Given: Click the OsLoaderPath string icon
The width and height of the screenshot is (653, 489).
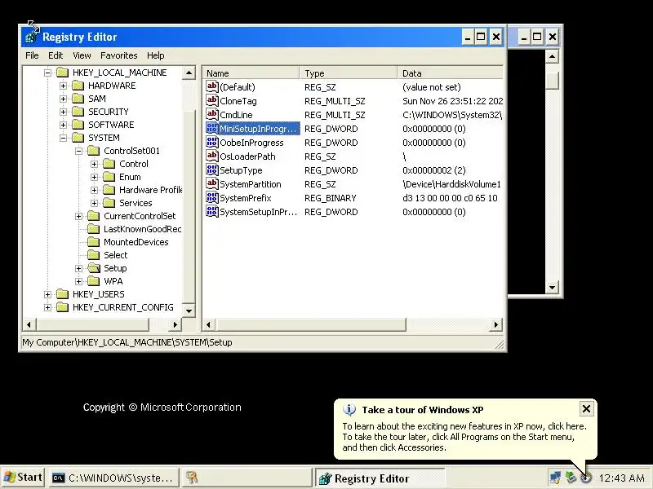Looking at the screenshot, I should click(x=212, y=156).
